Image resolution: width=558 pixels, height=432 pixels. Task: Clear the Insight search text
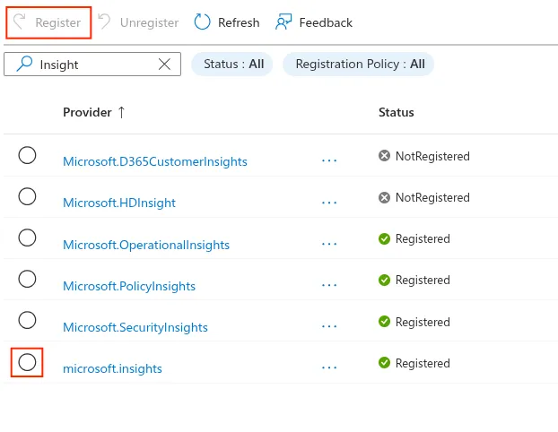click(164, 65)
